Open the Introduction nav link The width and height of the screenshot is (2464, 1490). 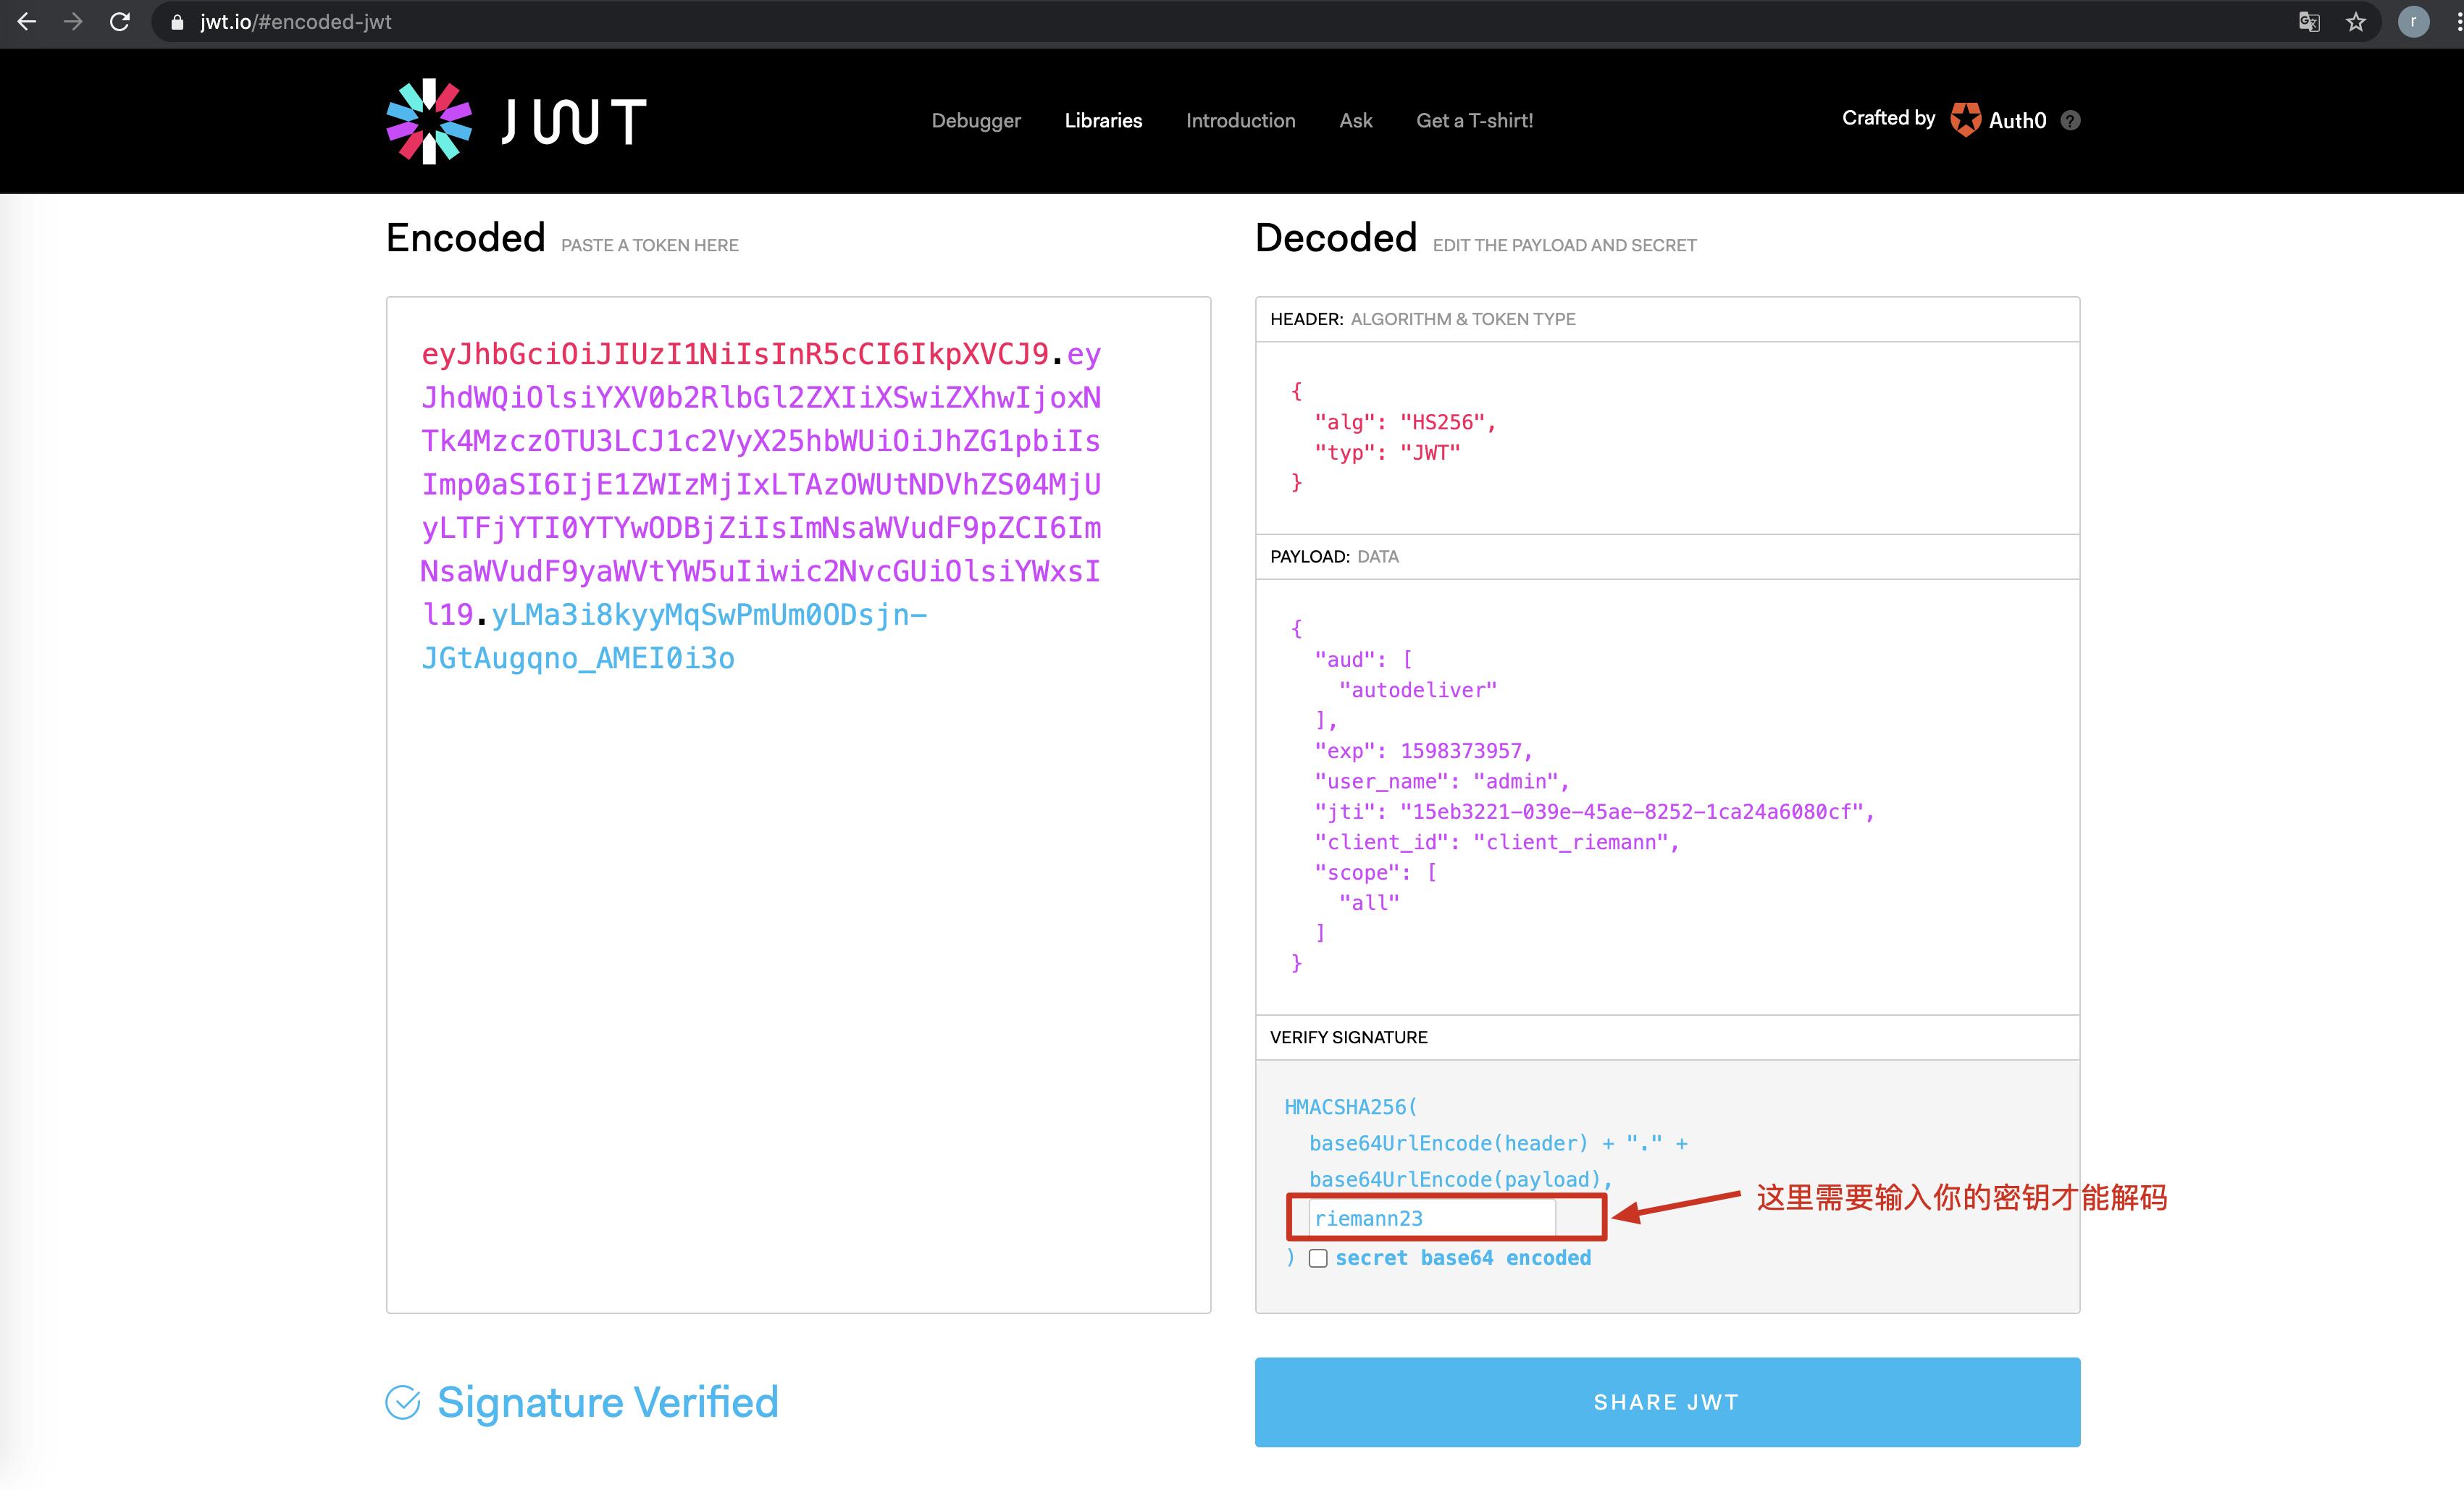tap(1240, 121)
